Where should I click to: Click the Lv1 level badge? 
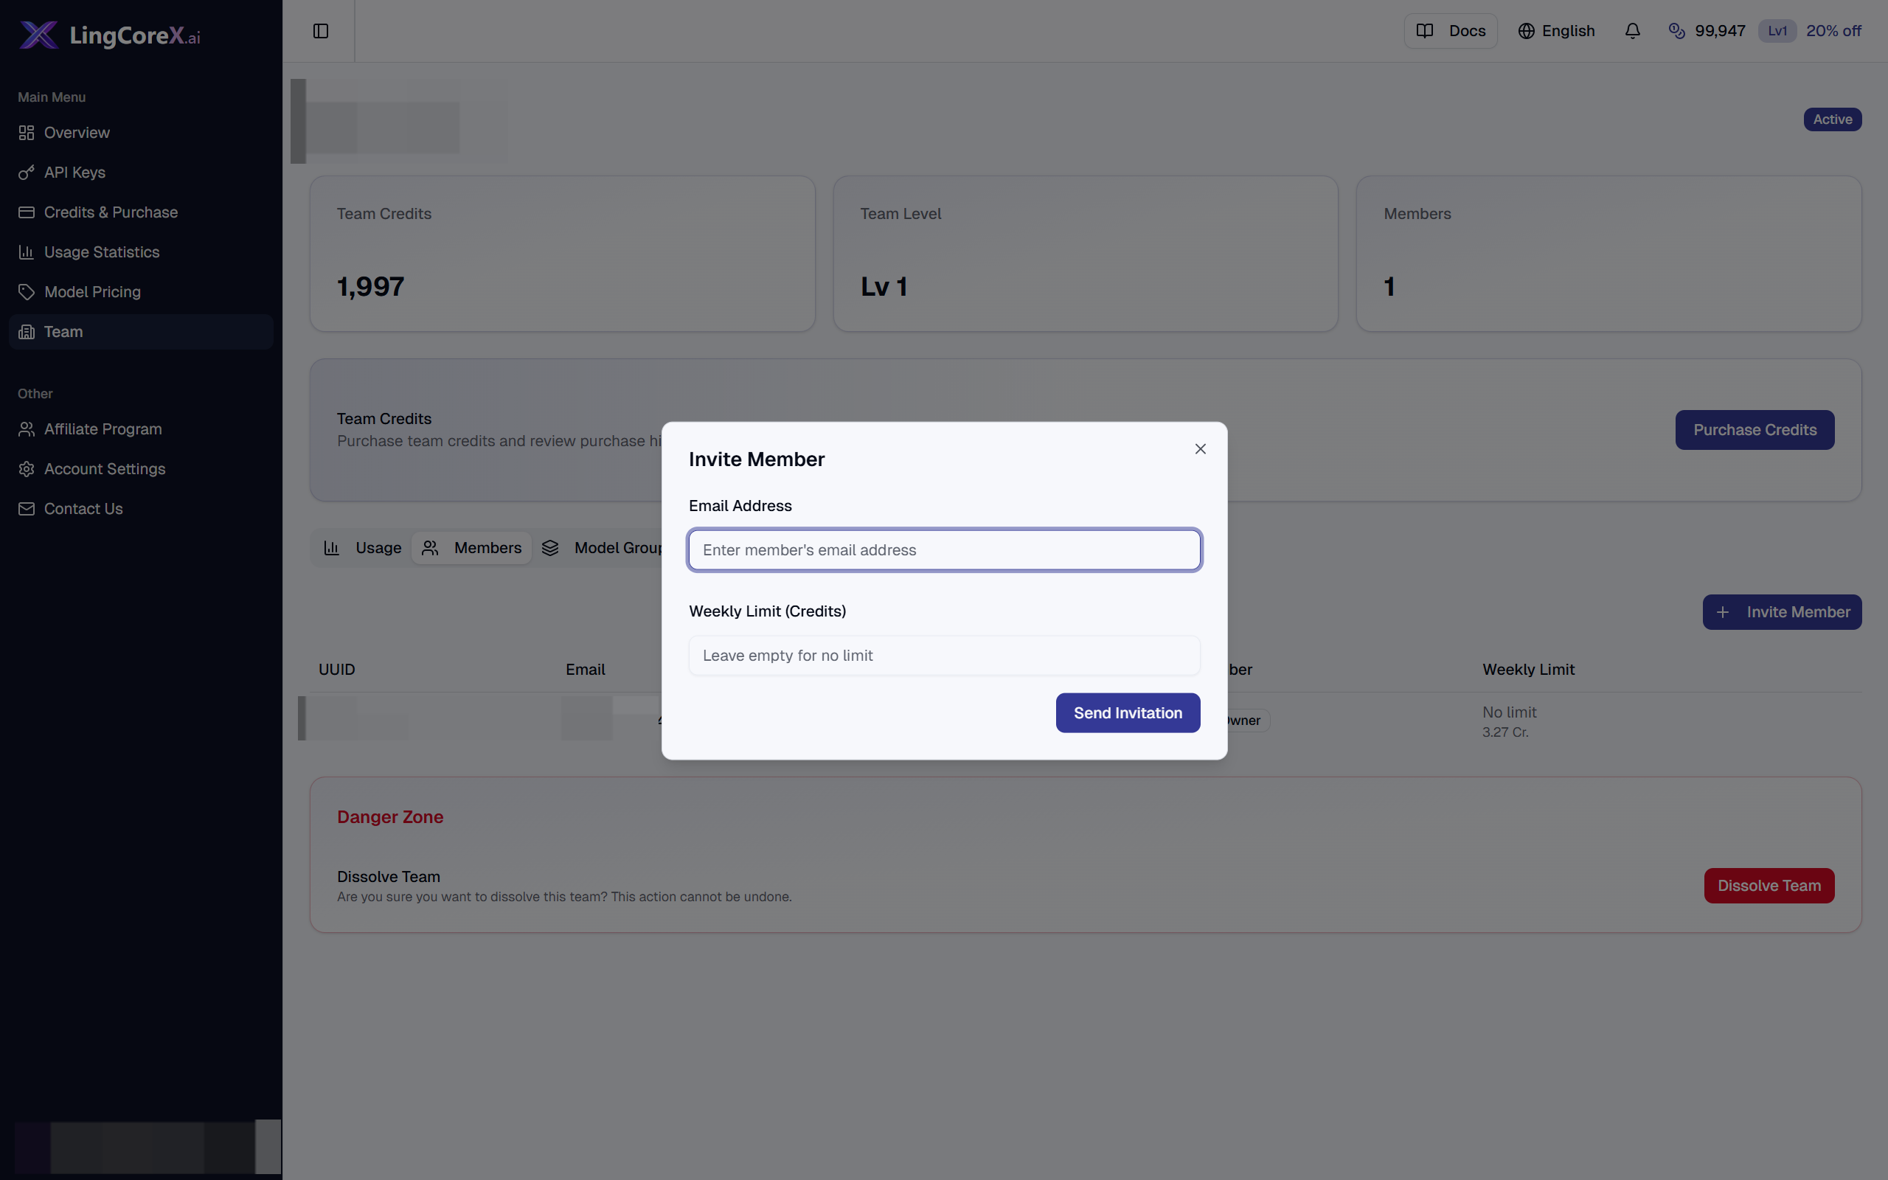(1777, 31)
